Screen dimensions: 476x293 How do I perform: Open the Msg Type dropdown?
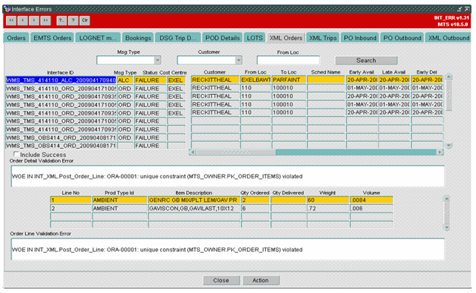pos(157,60)
